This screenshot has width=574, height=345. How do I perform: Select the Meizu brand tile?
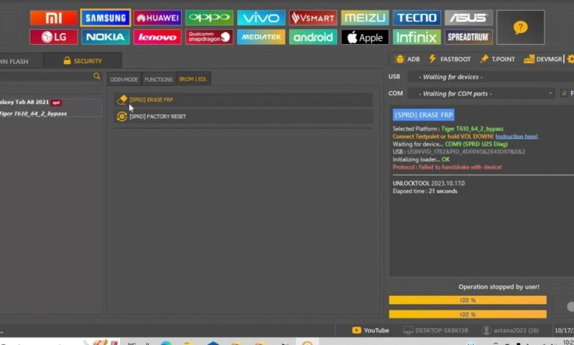pyautogui.click(x=365, y=18)
